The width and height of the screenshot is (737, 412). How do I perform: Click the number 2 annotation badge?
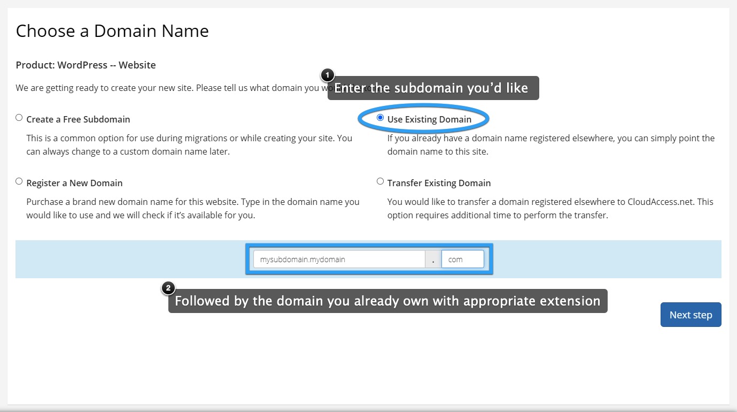pos(168,288)
